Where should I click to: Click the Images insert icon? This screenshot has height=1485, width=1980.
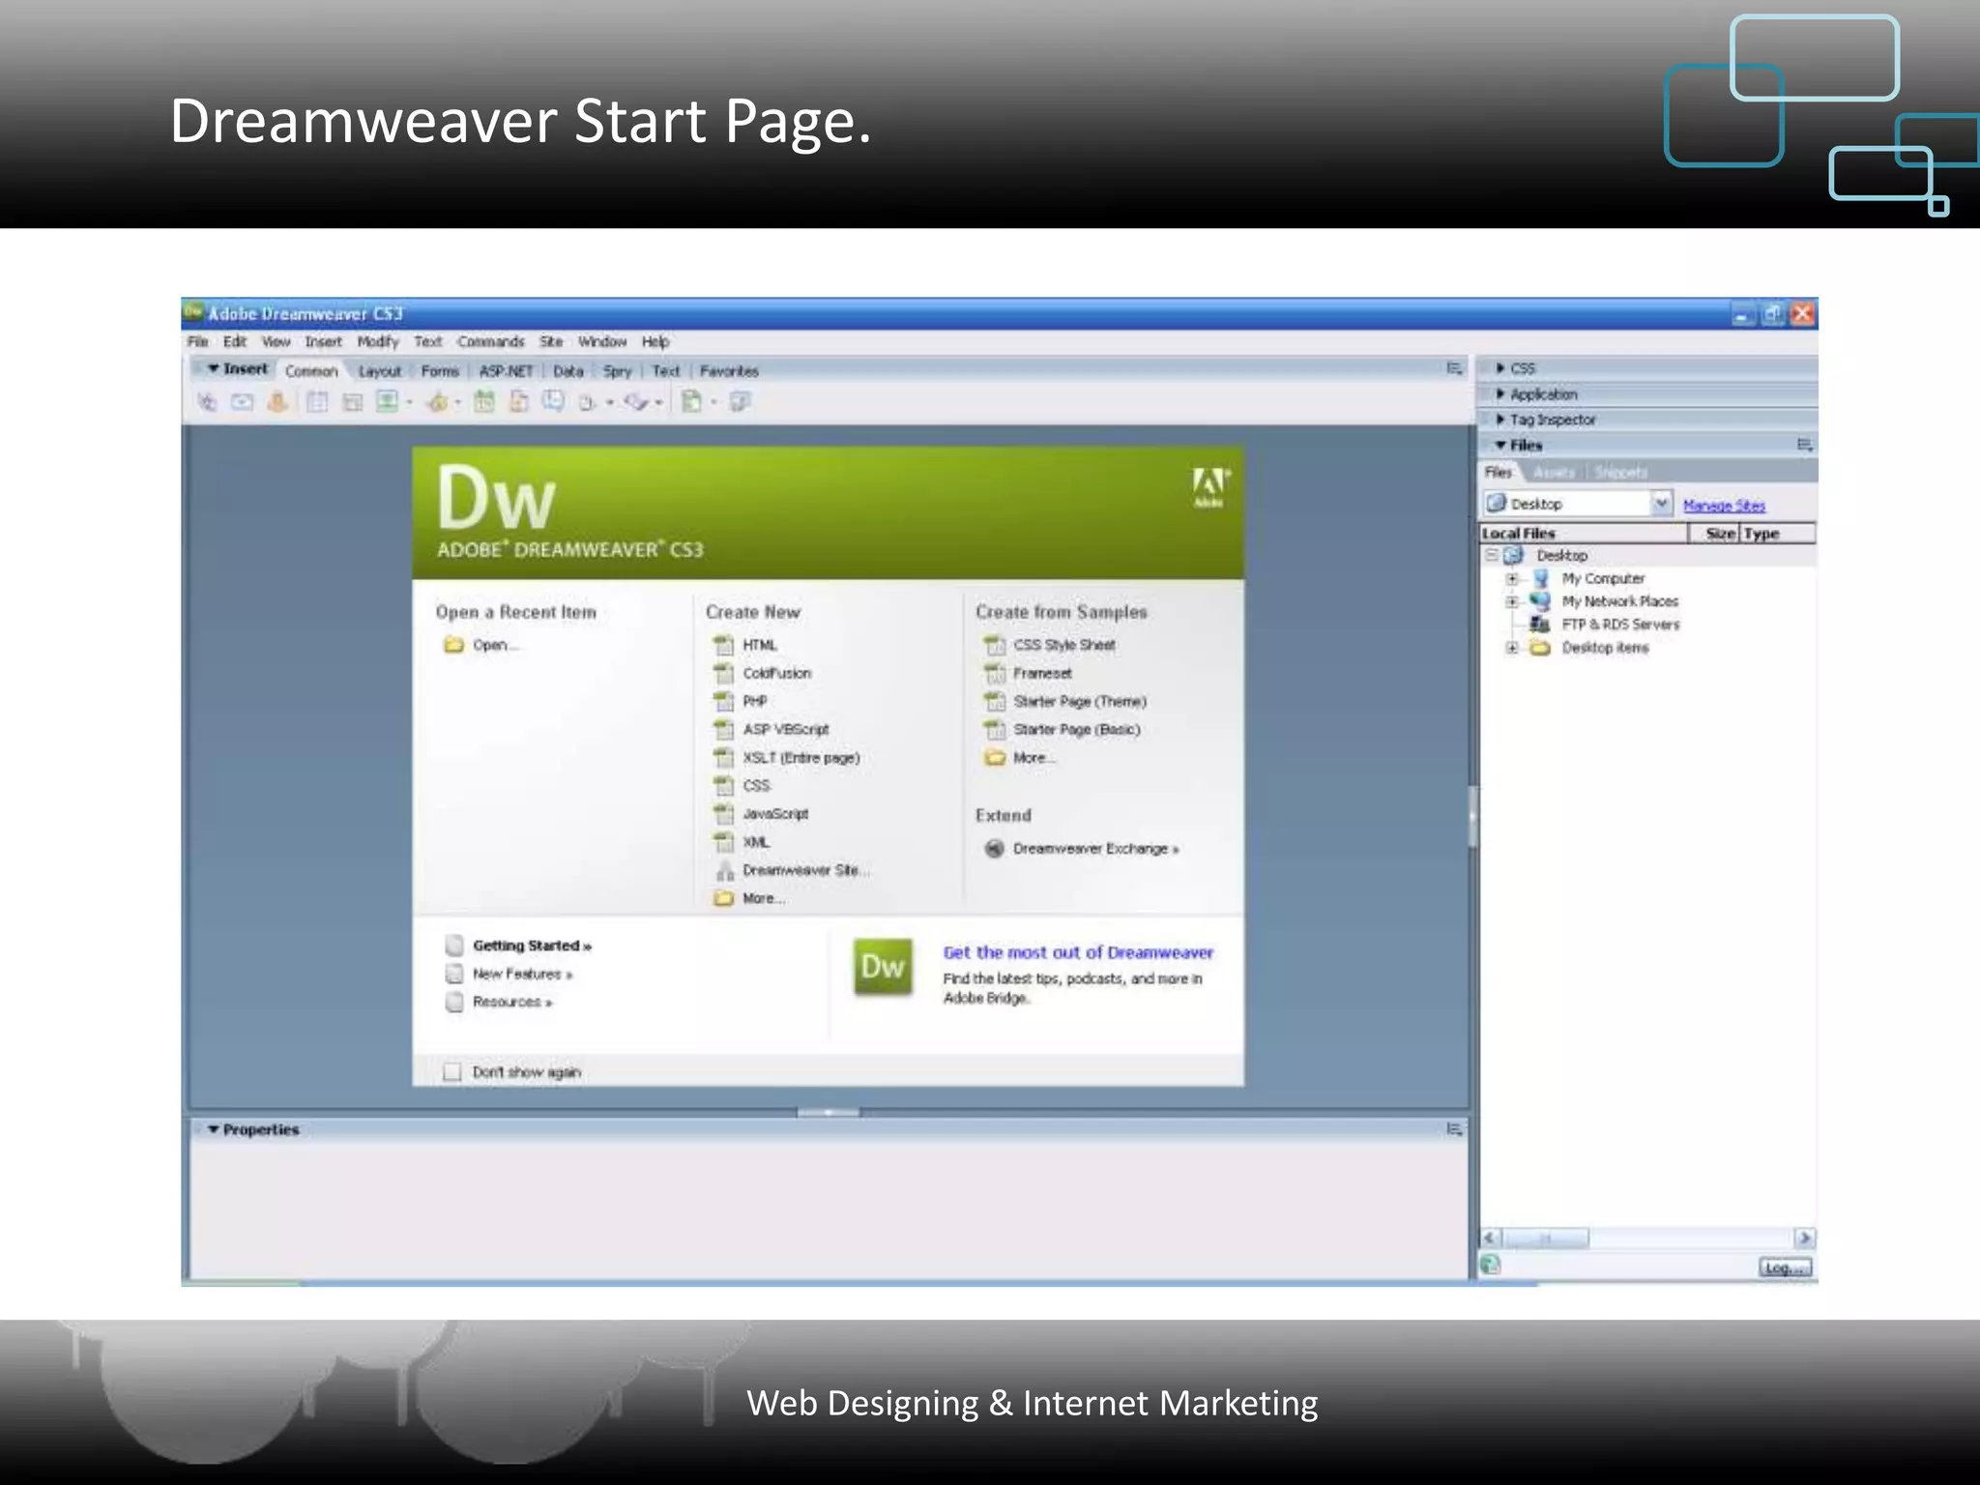387,401
